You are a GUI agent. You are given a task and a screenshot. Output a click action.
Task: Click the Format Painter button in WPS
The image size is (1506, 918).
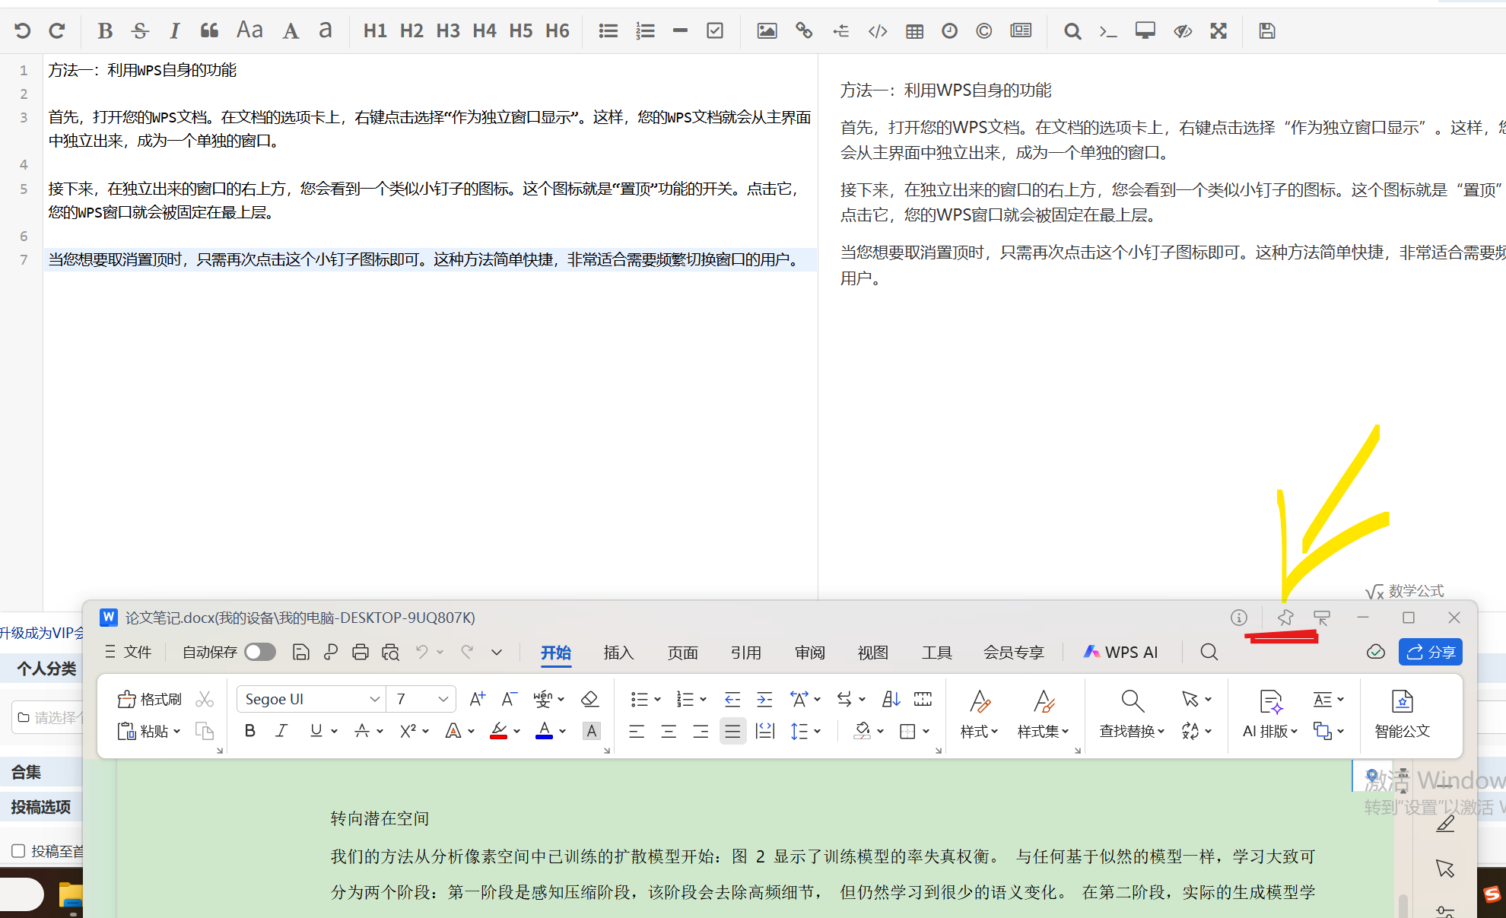pos(150,699)
